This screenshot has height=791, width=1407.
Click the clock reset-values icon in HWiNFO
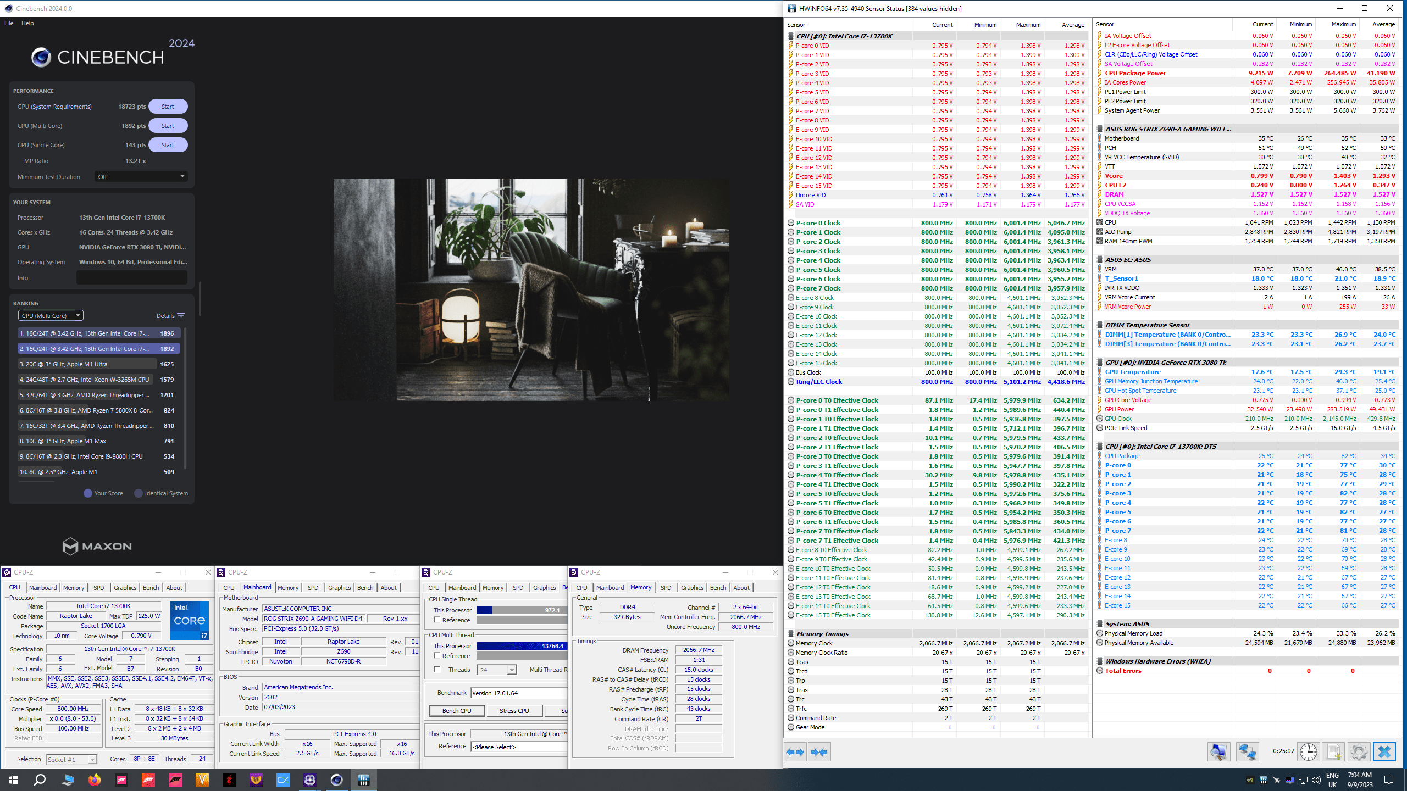pos(1308,751)
